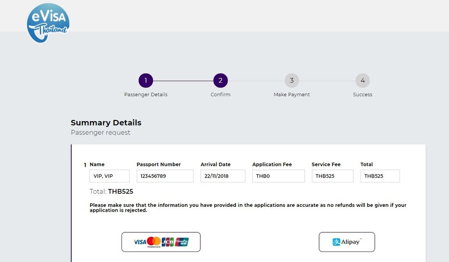Choose the UnionPay card logo
This screenshot has height=262, width=449.
[x=182, y=242]
